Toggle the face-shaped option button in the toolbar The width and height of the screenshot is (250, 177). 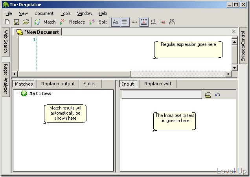tap(144, 22)
